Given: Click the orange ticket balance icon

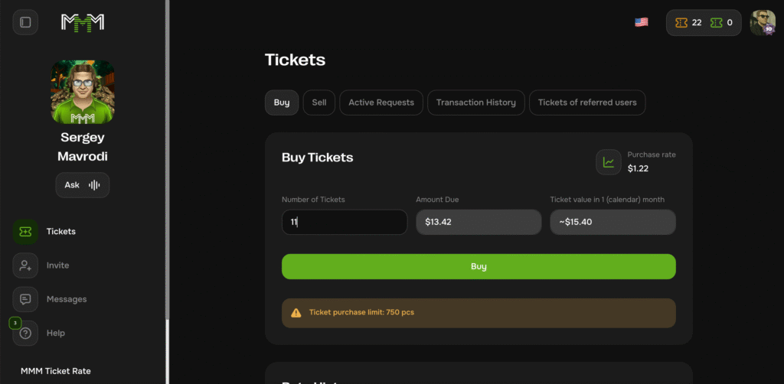Looking at the screenshot, I should [681, 23].
